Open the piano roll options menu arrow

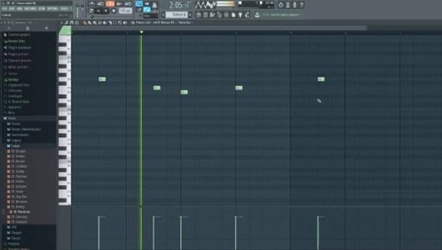tap(62, 22)
